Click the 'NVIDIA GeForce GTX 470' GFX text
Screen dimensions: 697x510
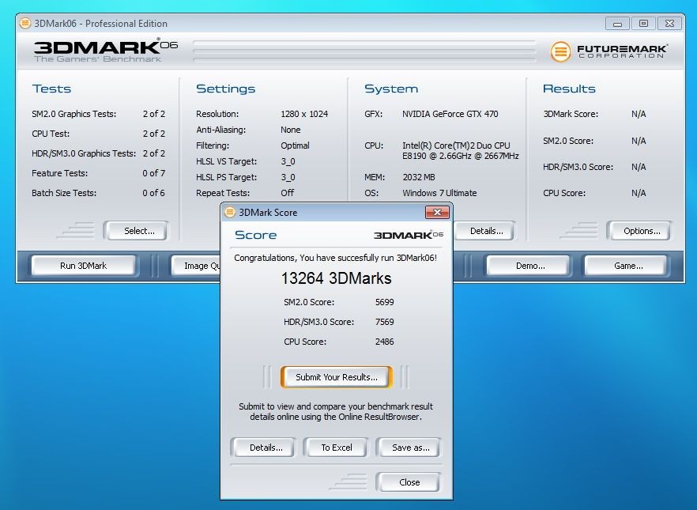coord(450,114)
